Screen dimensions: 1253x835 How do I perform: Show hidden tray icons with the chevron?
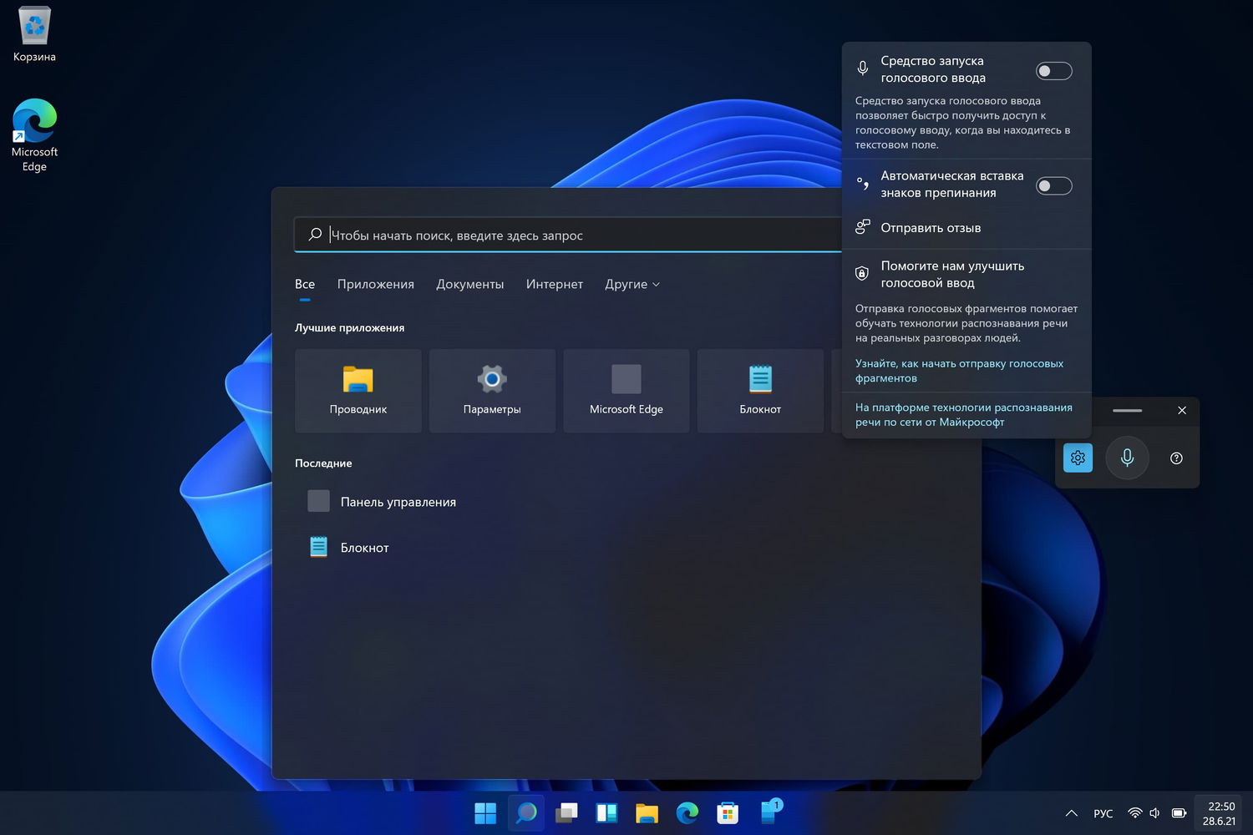click(1071, 813)
